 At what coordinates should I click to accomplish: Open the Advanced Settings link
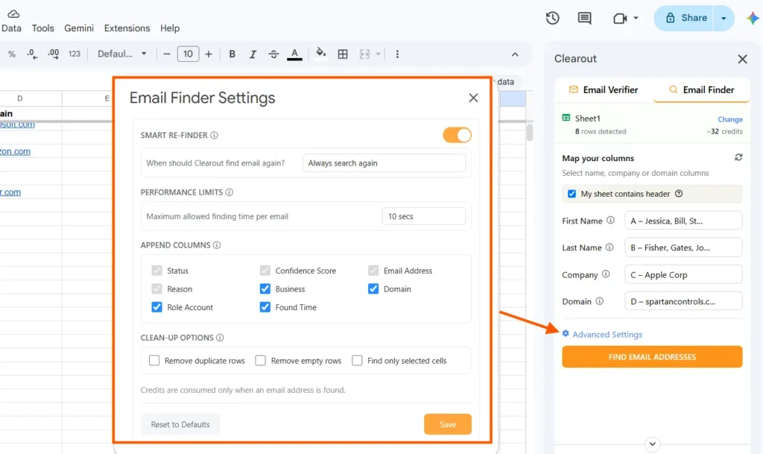(607, 334)
